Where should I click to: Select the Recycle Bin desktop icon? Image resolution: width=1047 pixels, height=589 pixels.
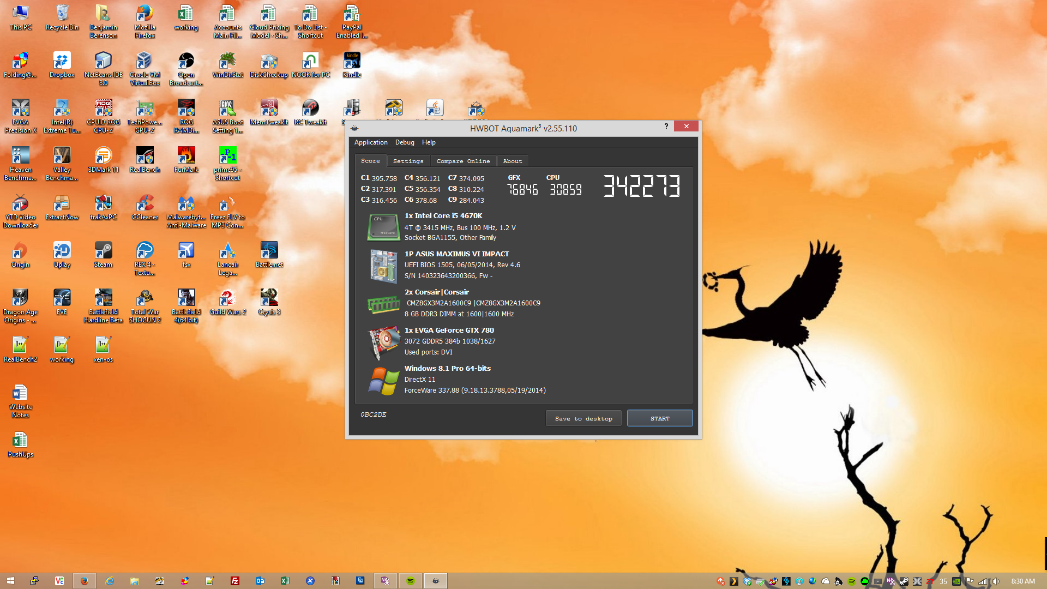[x=62, y=17]
